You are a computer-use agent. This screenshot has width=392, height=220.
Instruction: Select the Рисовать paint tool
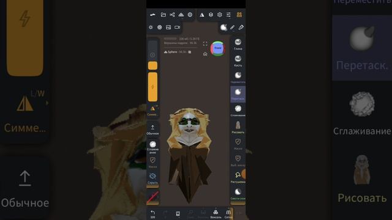pyautogui.click(x=238, y=128)
